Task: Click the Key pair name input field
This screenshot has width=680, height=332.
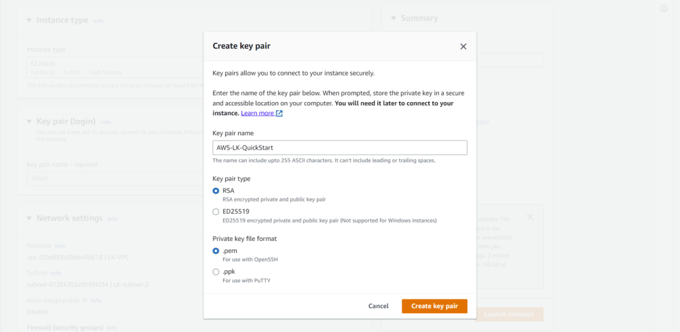Action: click(x=339, y=148)
